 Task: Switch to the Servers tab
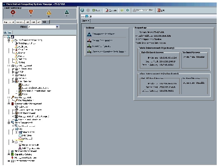click(20, 22)
